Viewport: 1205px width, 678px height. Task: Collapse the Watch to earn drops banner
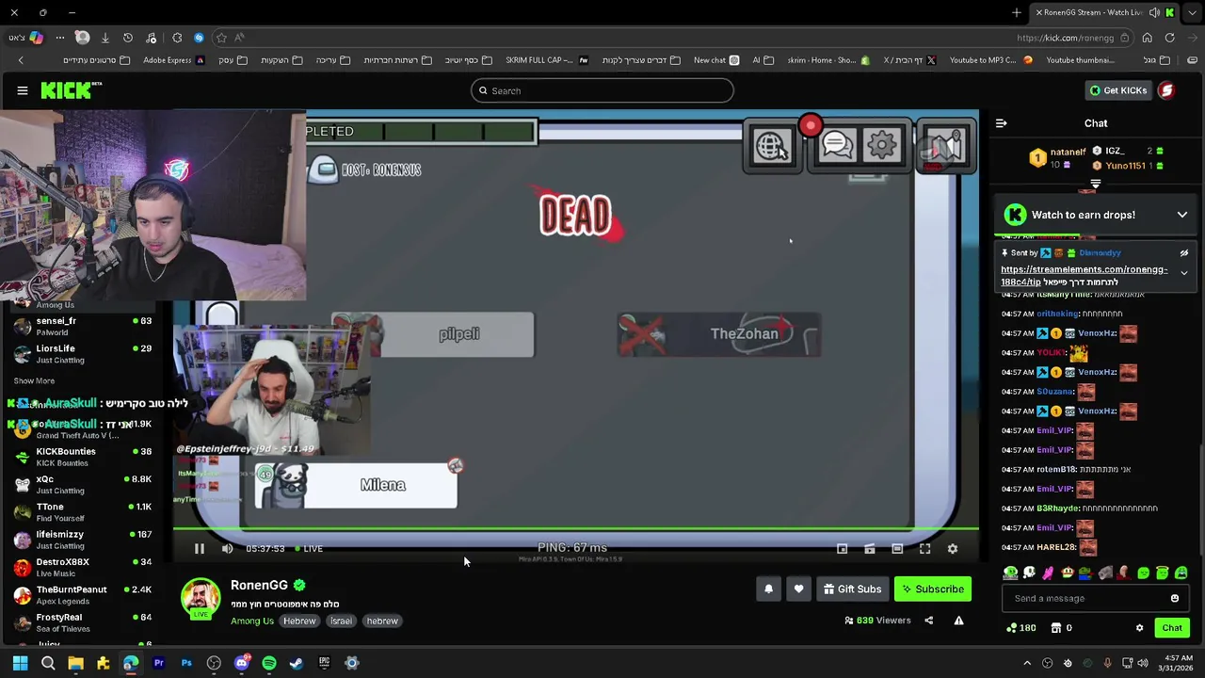[1182, 215]
